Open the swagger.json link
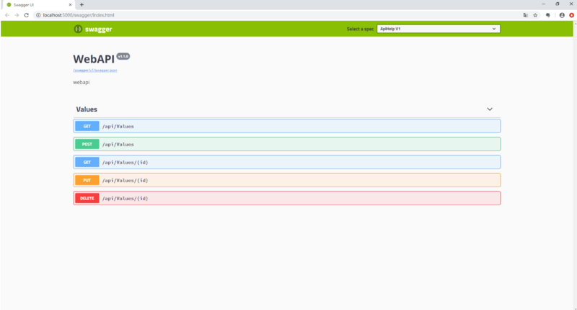This screenshot has width=577, height=310. point(95,70)
